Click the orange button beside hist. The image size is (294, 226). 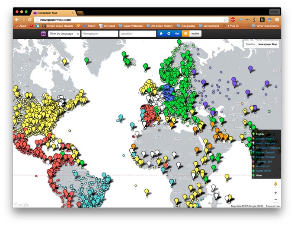pos(185,33)
